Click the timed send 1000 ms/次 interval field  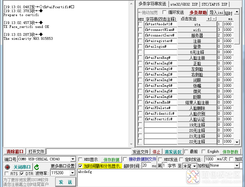(x=210, y=159)
